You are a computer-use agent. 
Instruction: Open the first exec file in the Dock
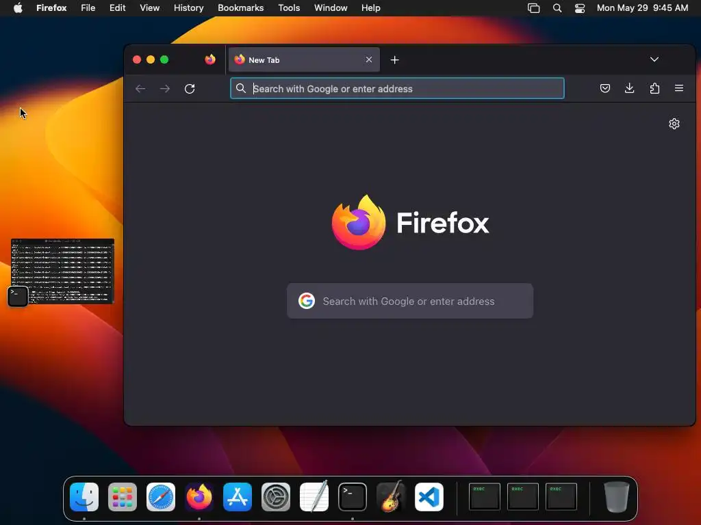click(484, 496)
